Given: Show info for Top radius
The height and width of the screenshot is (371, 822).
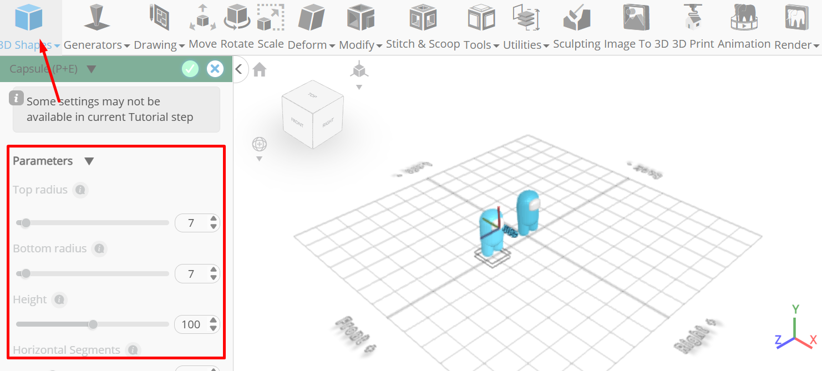Looking at the screenshot, I should (80, 190).
